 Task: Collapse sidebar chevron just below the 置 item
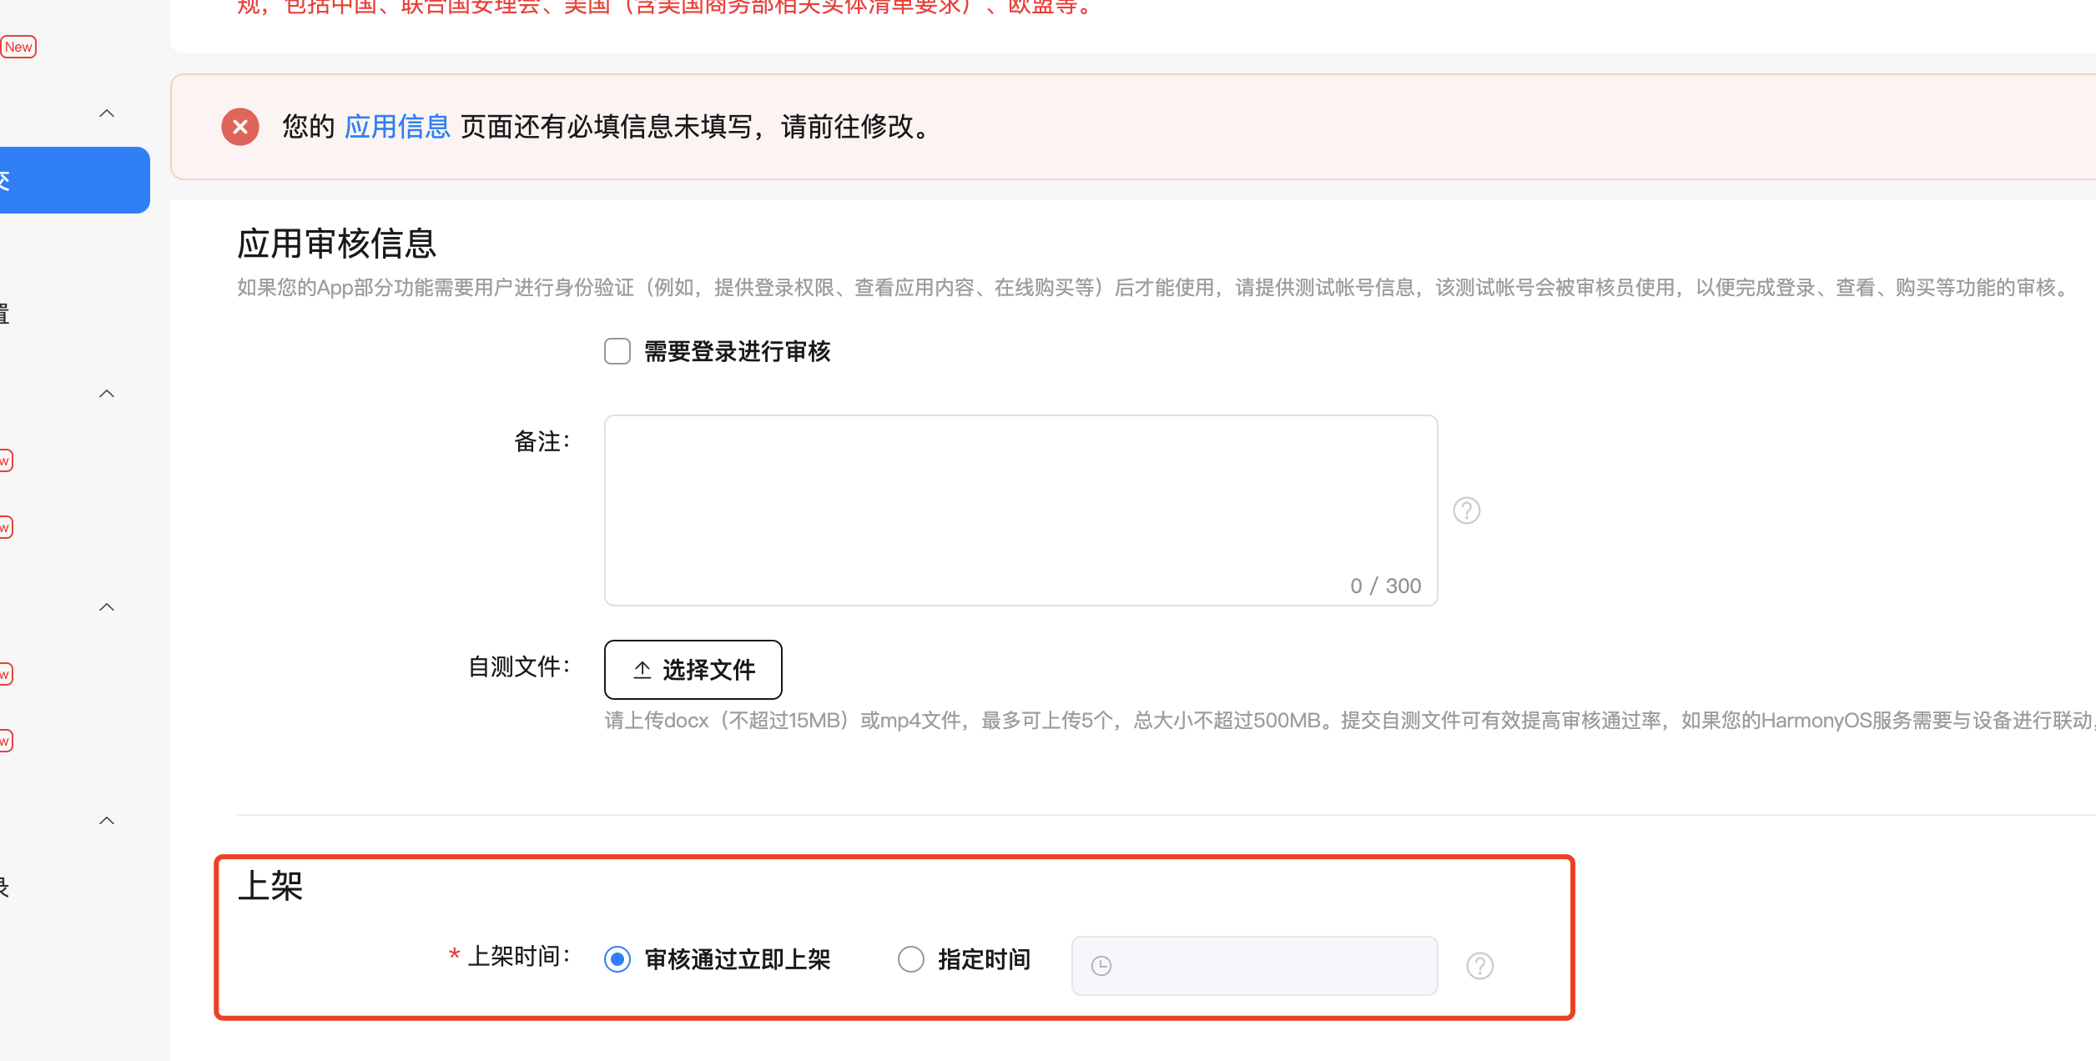point(107,394)
